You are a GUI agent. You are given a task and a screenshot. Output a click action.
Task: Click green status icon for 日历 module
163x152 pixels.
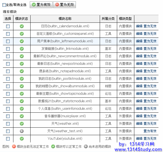point(22,26)
